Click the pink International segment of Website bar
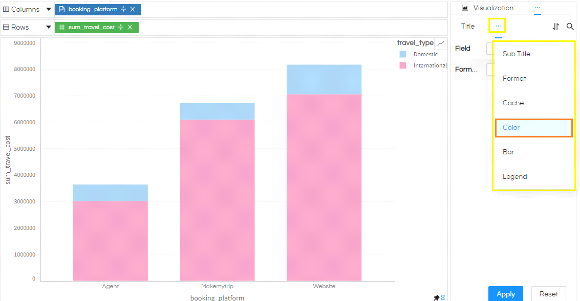 point(324,188)
